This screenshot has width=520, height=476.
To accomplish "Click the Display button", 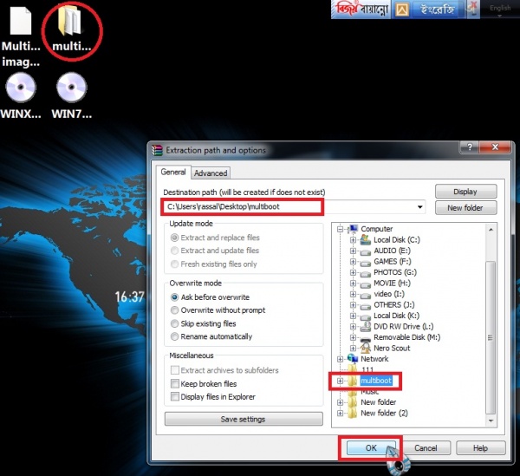I will tap(465, 192).
